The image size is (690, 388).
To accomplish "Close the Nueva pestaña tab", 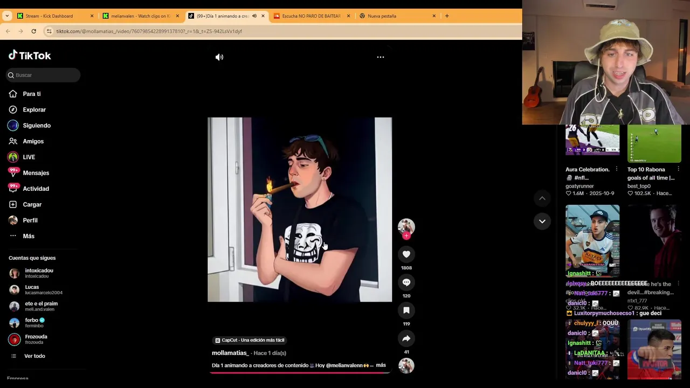I will 434,16.
